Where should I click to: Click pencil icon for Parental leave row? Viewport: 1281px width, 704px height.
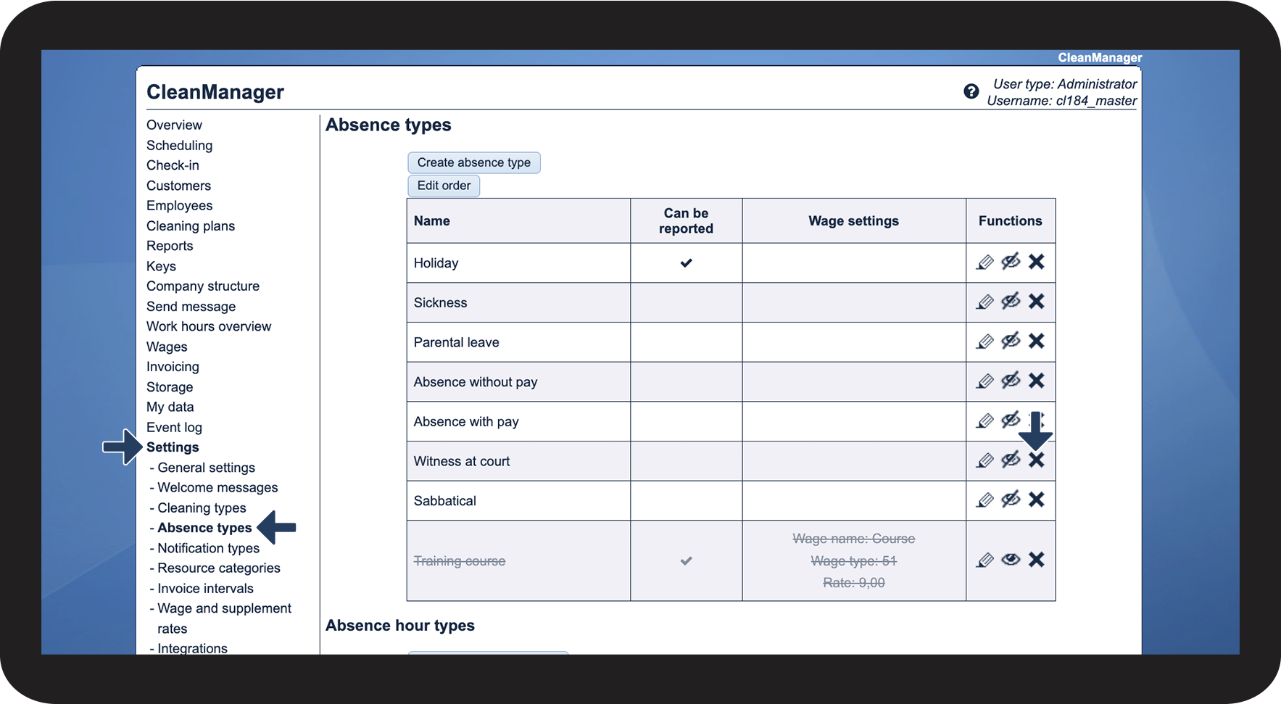tap(984, 341)
